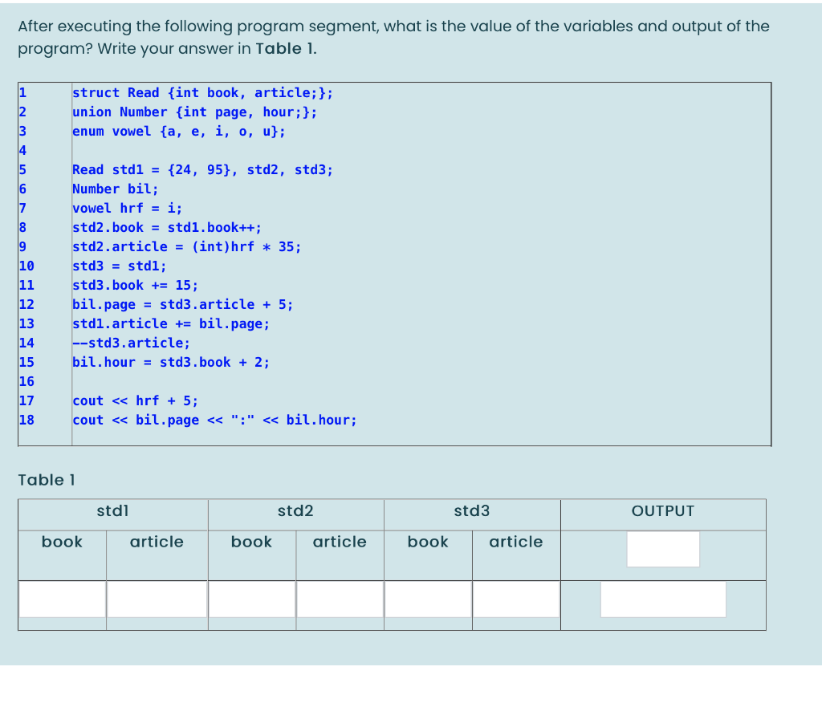Select the book subheader under std1
The height and width of the screenshot is (707, 822).
pyautogui.click(x=62, y=542)
